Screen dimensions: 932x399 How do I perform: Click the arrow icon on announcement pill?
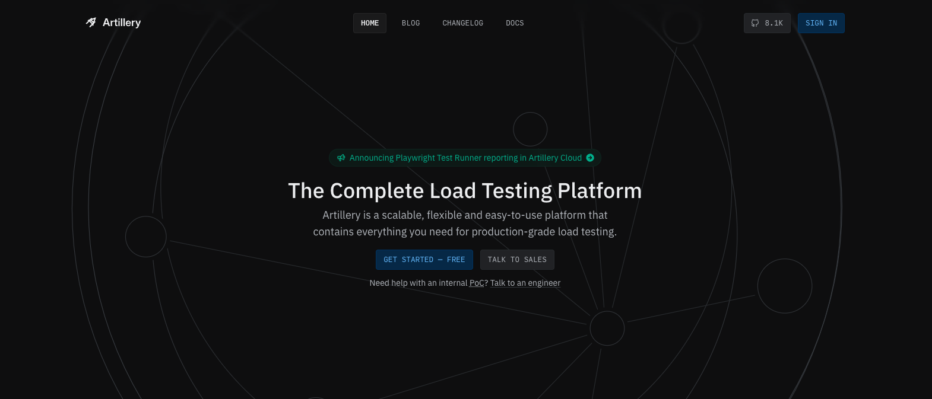point(590,158)
